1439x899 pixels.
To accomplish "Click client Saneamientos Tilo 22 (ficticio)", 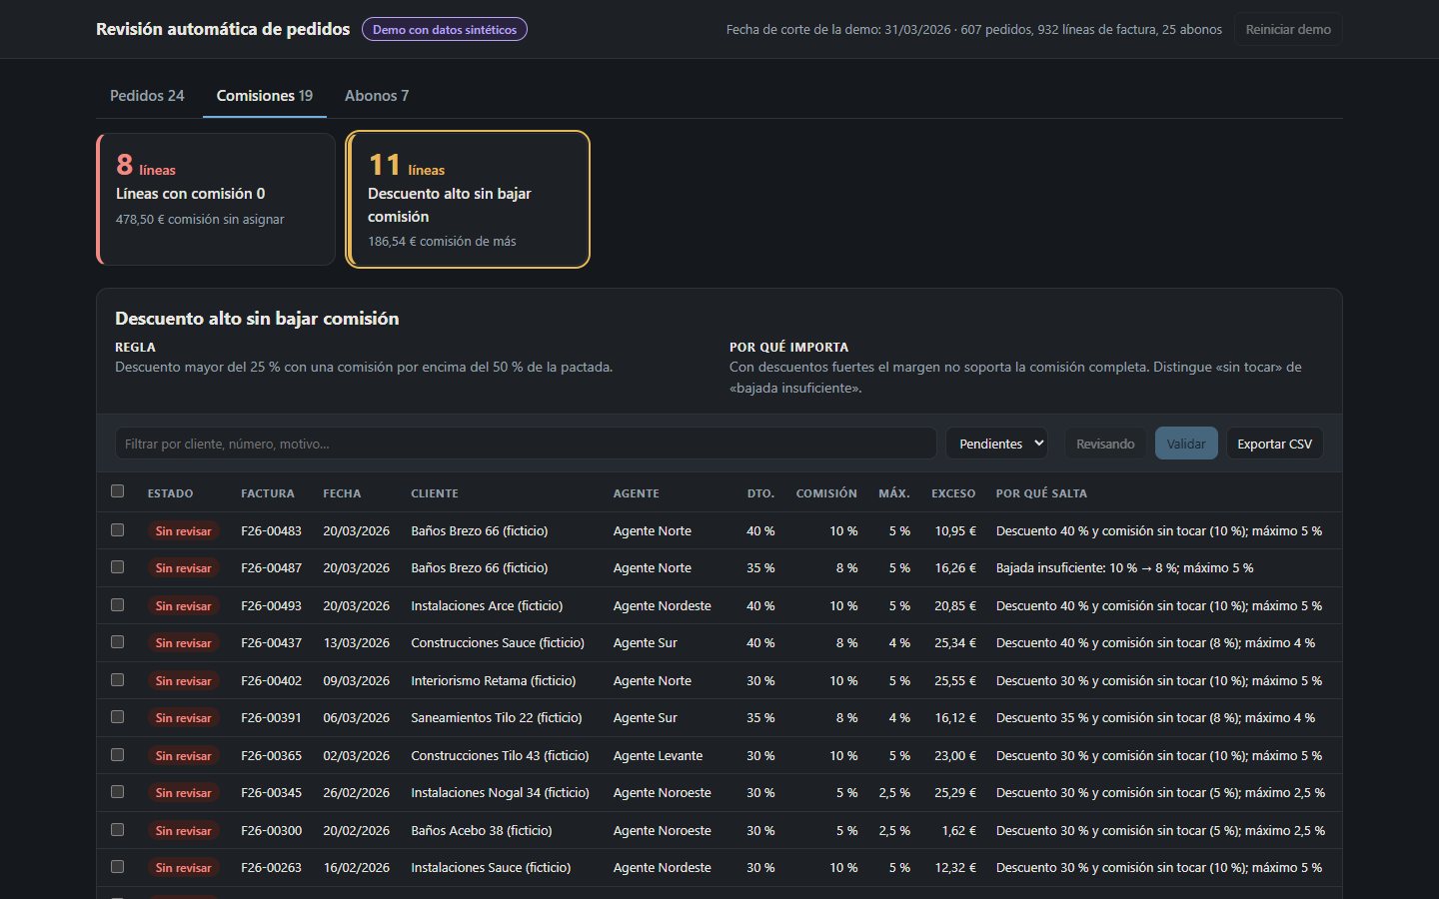I will click(x=497, y=718).
